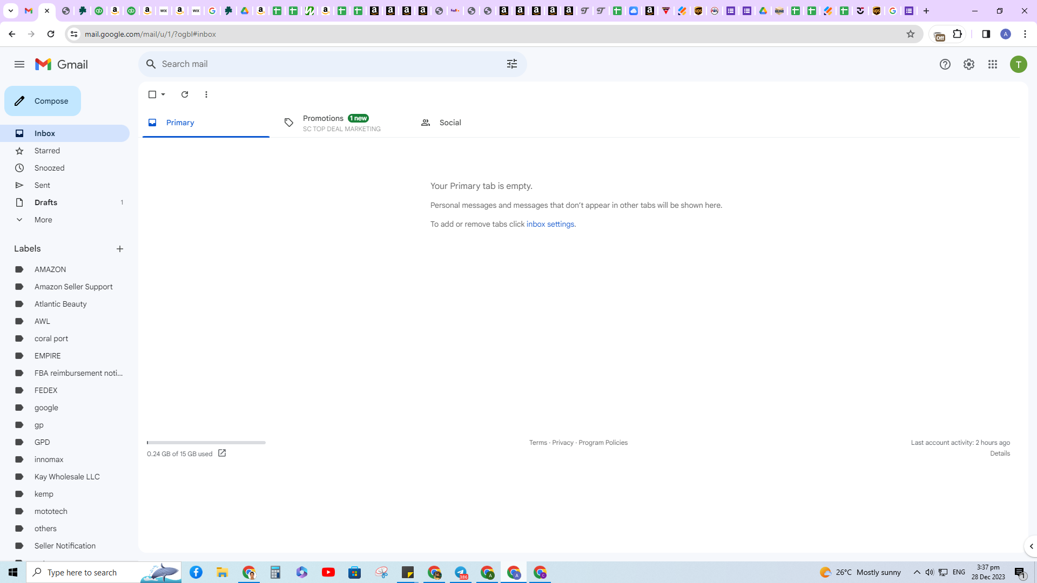Refresh the inbox

[185, 94]
